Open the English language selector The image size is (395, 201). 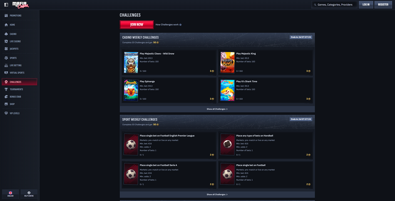11,194
